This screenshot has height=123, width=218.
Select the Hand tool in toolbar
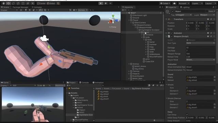[4, 3]
